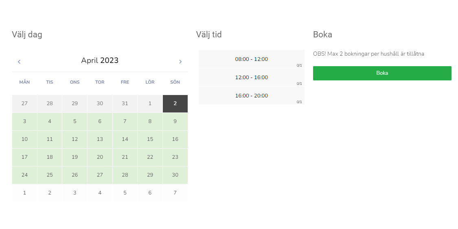The image size is (458, 229).
Task: Go to next month with right arrow
Action: [180, 62]
